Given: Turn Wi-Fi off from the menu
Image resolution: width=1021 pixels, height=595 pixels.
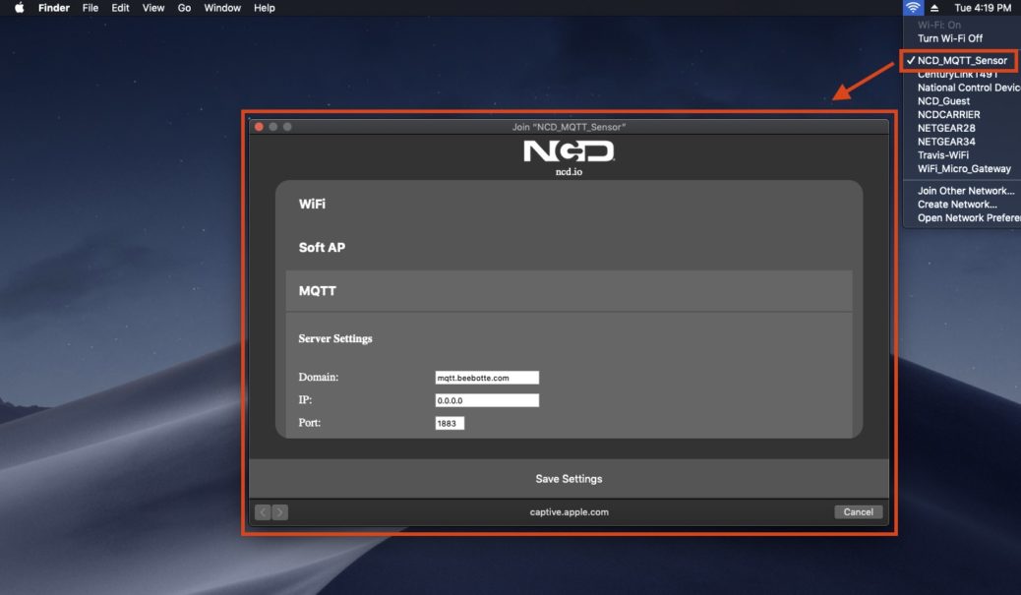Looking at the screenshot, I should 952,37.
